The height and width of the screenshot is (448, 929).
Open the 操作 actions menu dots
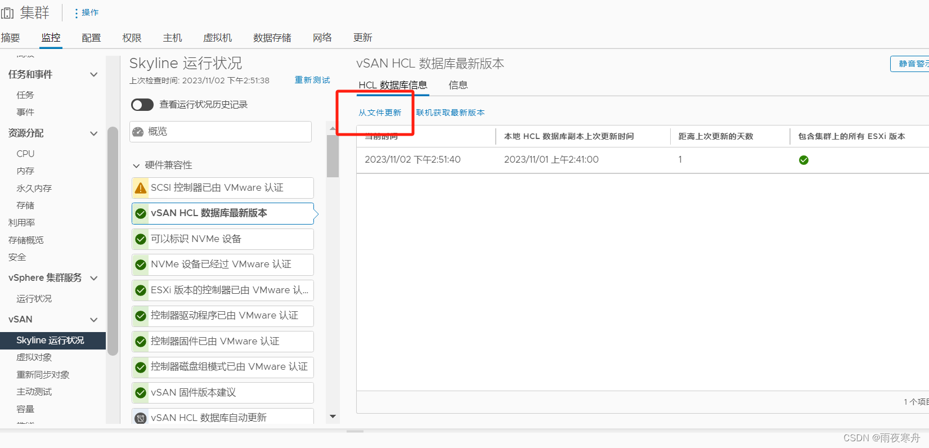77,13
